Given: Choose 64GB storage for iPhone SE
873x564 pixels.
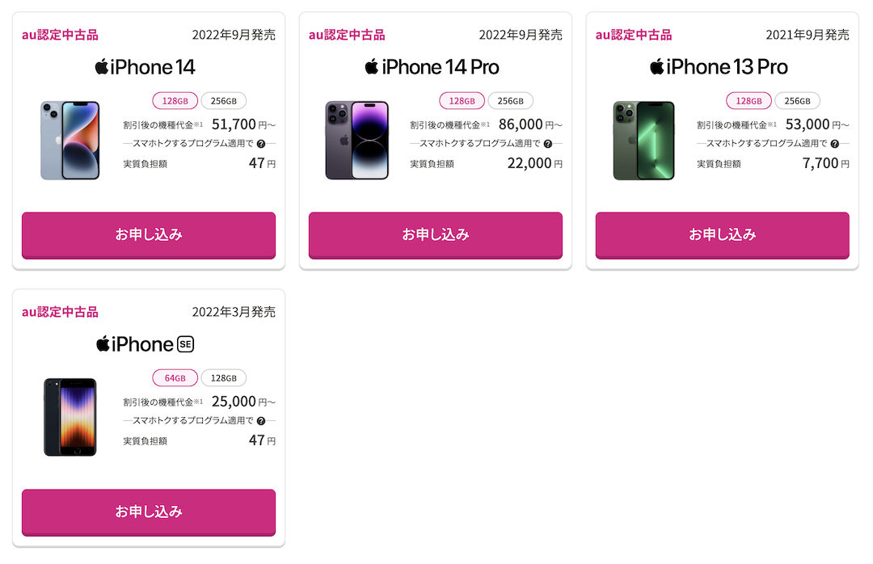Looking at the screenshot, I should (x=175, y=378).
